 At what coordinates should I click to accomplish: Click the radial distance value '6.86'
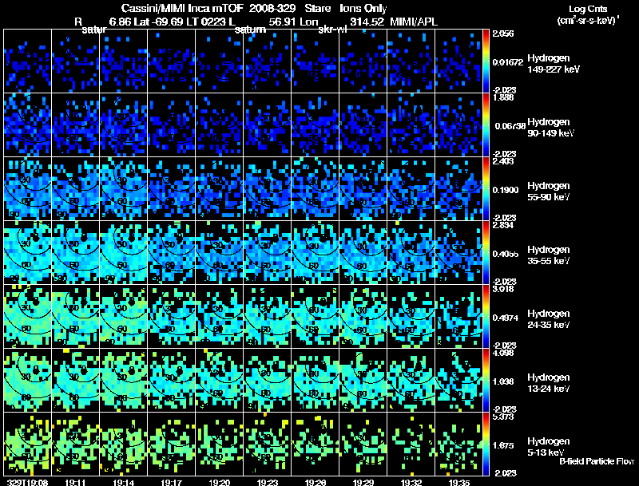click(120, 22)
